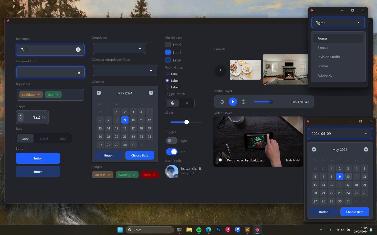377x235 pixels.
Task: Play the demo video
Action: coord(220,160)
